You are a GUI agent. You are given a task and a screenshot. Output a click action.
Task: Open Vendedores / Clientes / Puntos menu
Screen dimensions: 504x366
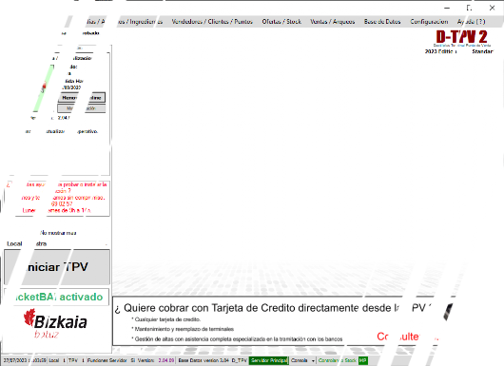(x=212, y=22)
